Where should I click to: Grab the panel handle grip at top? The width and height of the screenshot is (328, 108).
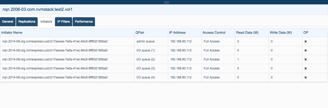coord(167,2)
